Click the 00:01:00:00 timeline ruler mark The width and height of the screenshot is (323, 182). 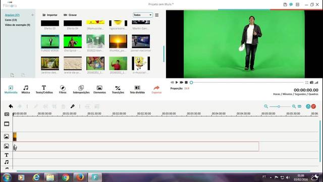(70, 113)
